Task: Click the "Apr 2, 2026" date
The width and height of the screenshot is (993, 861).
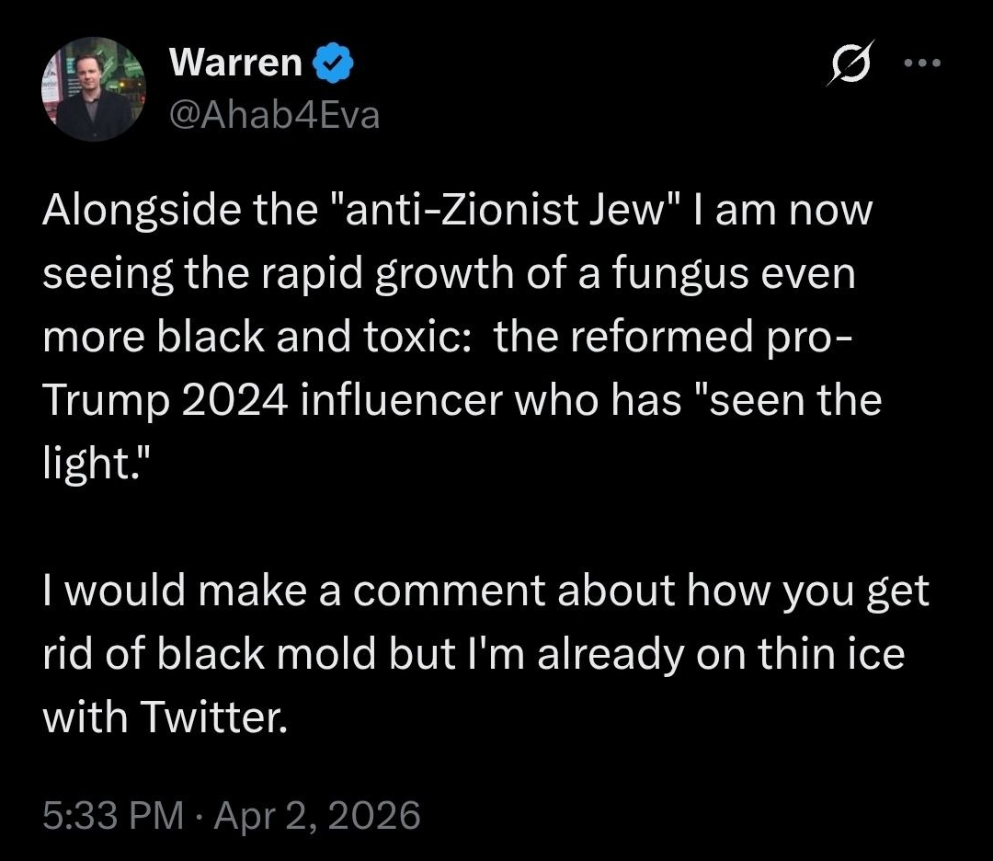Action: pos(315,815)
